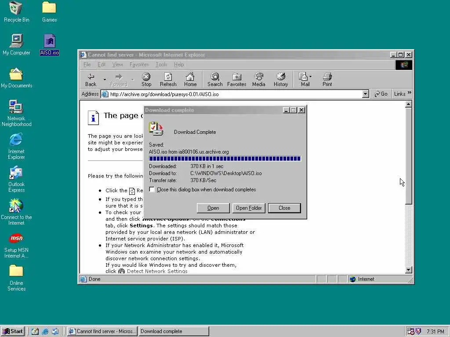
Task: Click the taskbar clock showing 7:31 PM
Action: [x=435, y=332]
